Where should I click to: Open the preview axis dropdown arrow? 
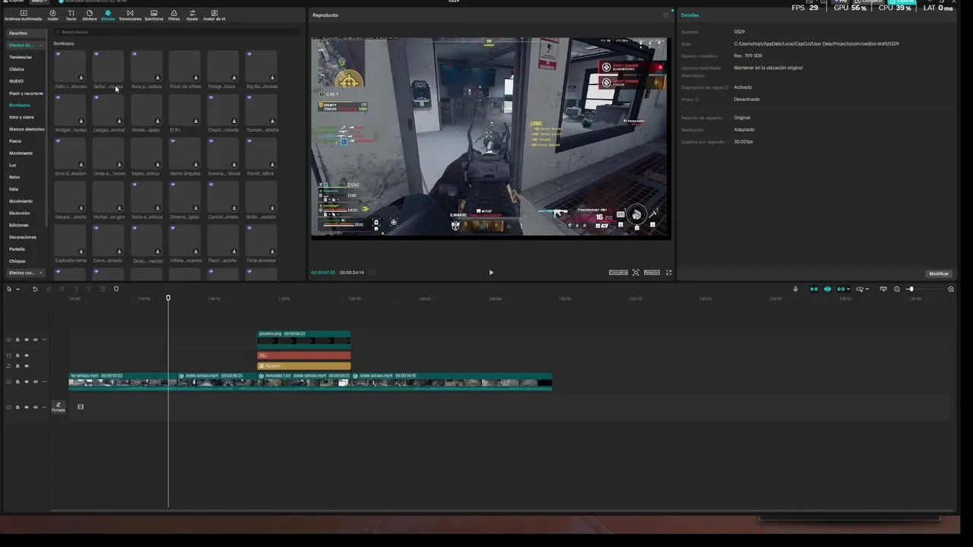coord(867,289)
